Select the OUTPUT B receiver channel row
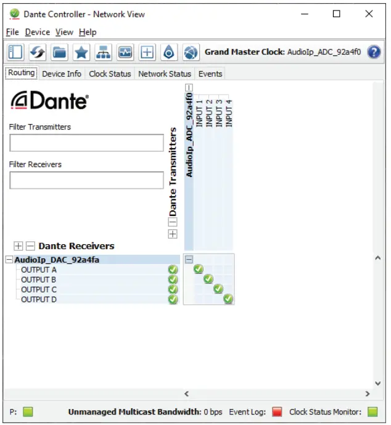The image size is (391, 425). (x=100, y=279)
